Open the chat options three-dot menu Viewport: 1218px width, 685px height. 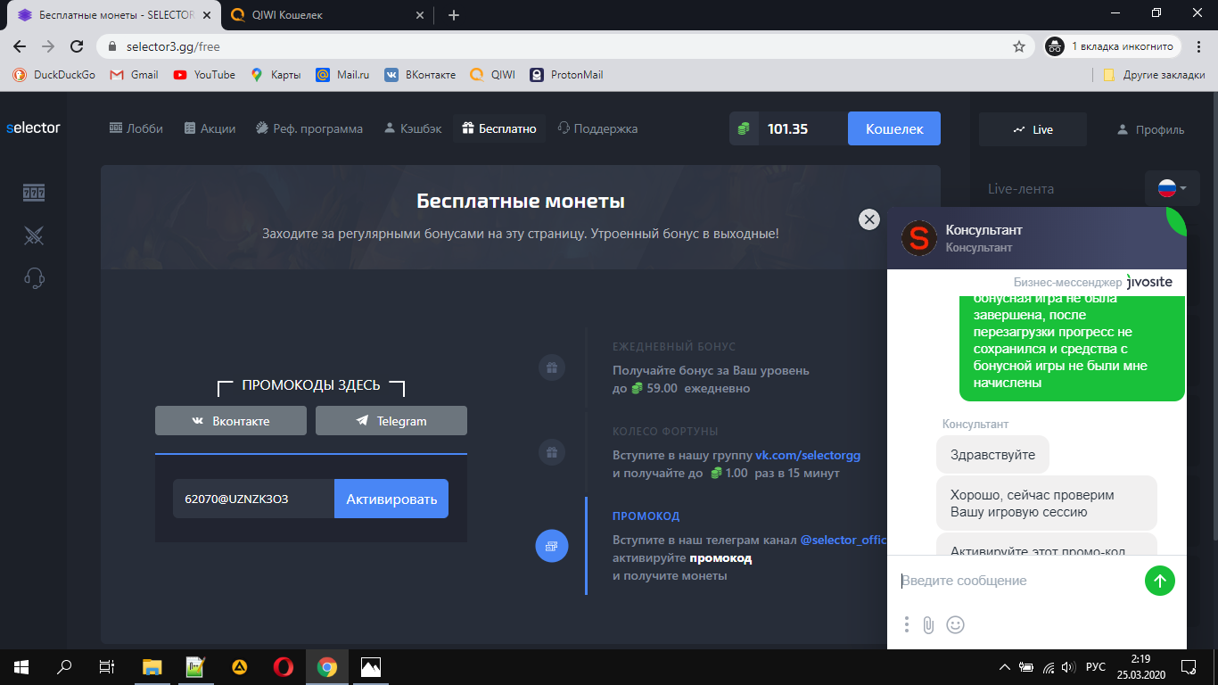pyautogui.click(x=906, y=625)
